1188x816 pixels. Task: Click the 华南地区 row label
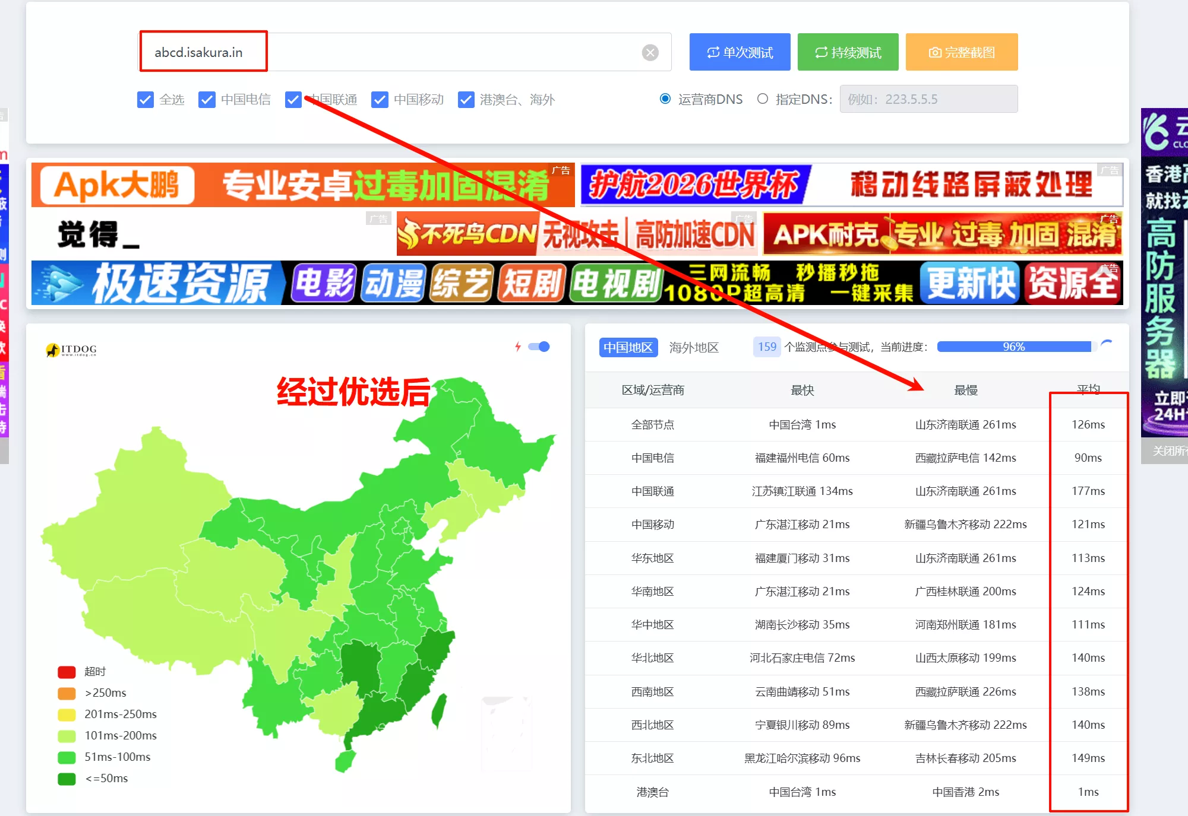(653, 591)
